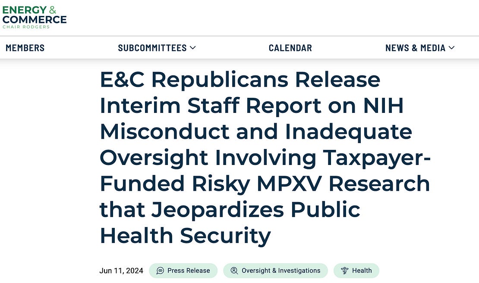
Task: Click "Health Security" in the headline
Action: 185,236
